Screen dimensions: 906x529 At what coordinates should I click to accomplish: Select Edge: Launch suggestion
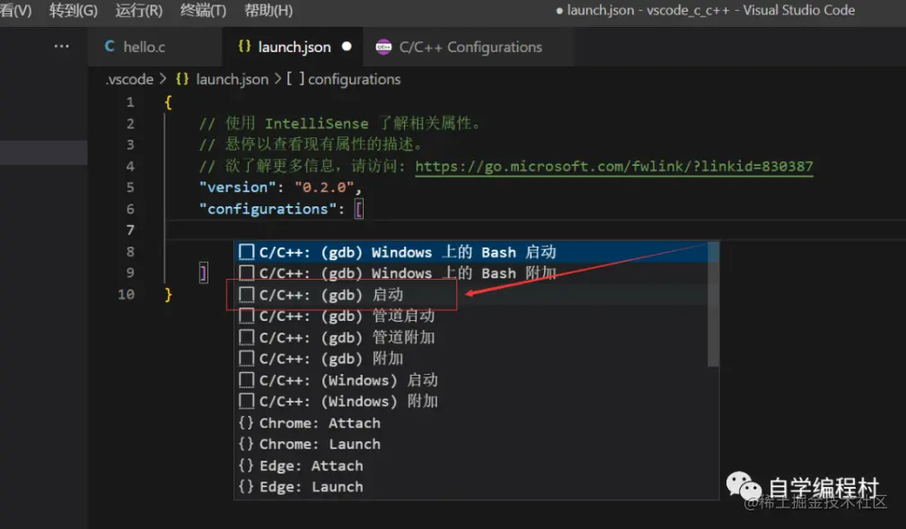[471, 487]
